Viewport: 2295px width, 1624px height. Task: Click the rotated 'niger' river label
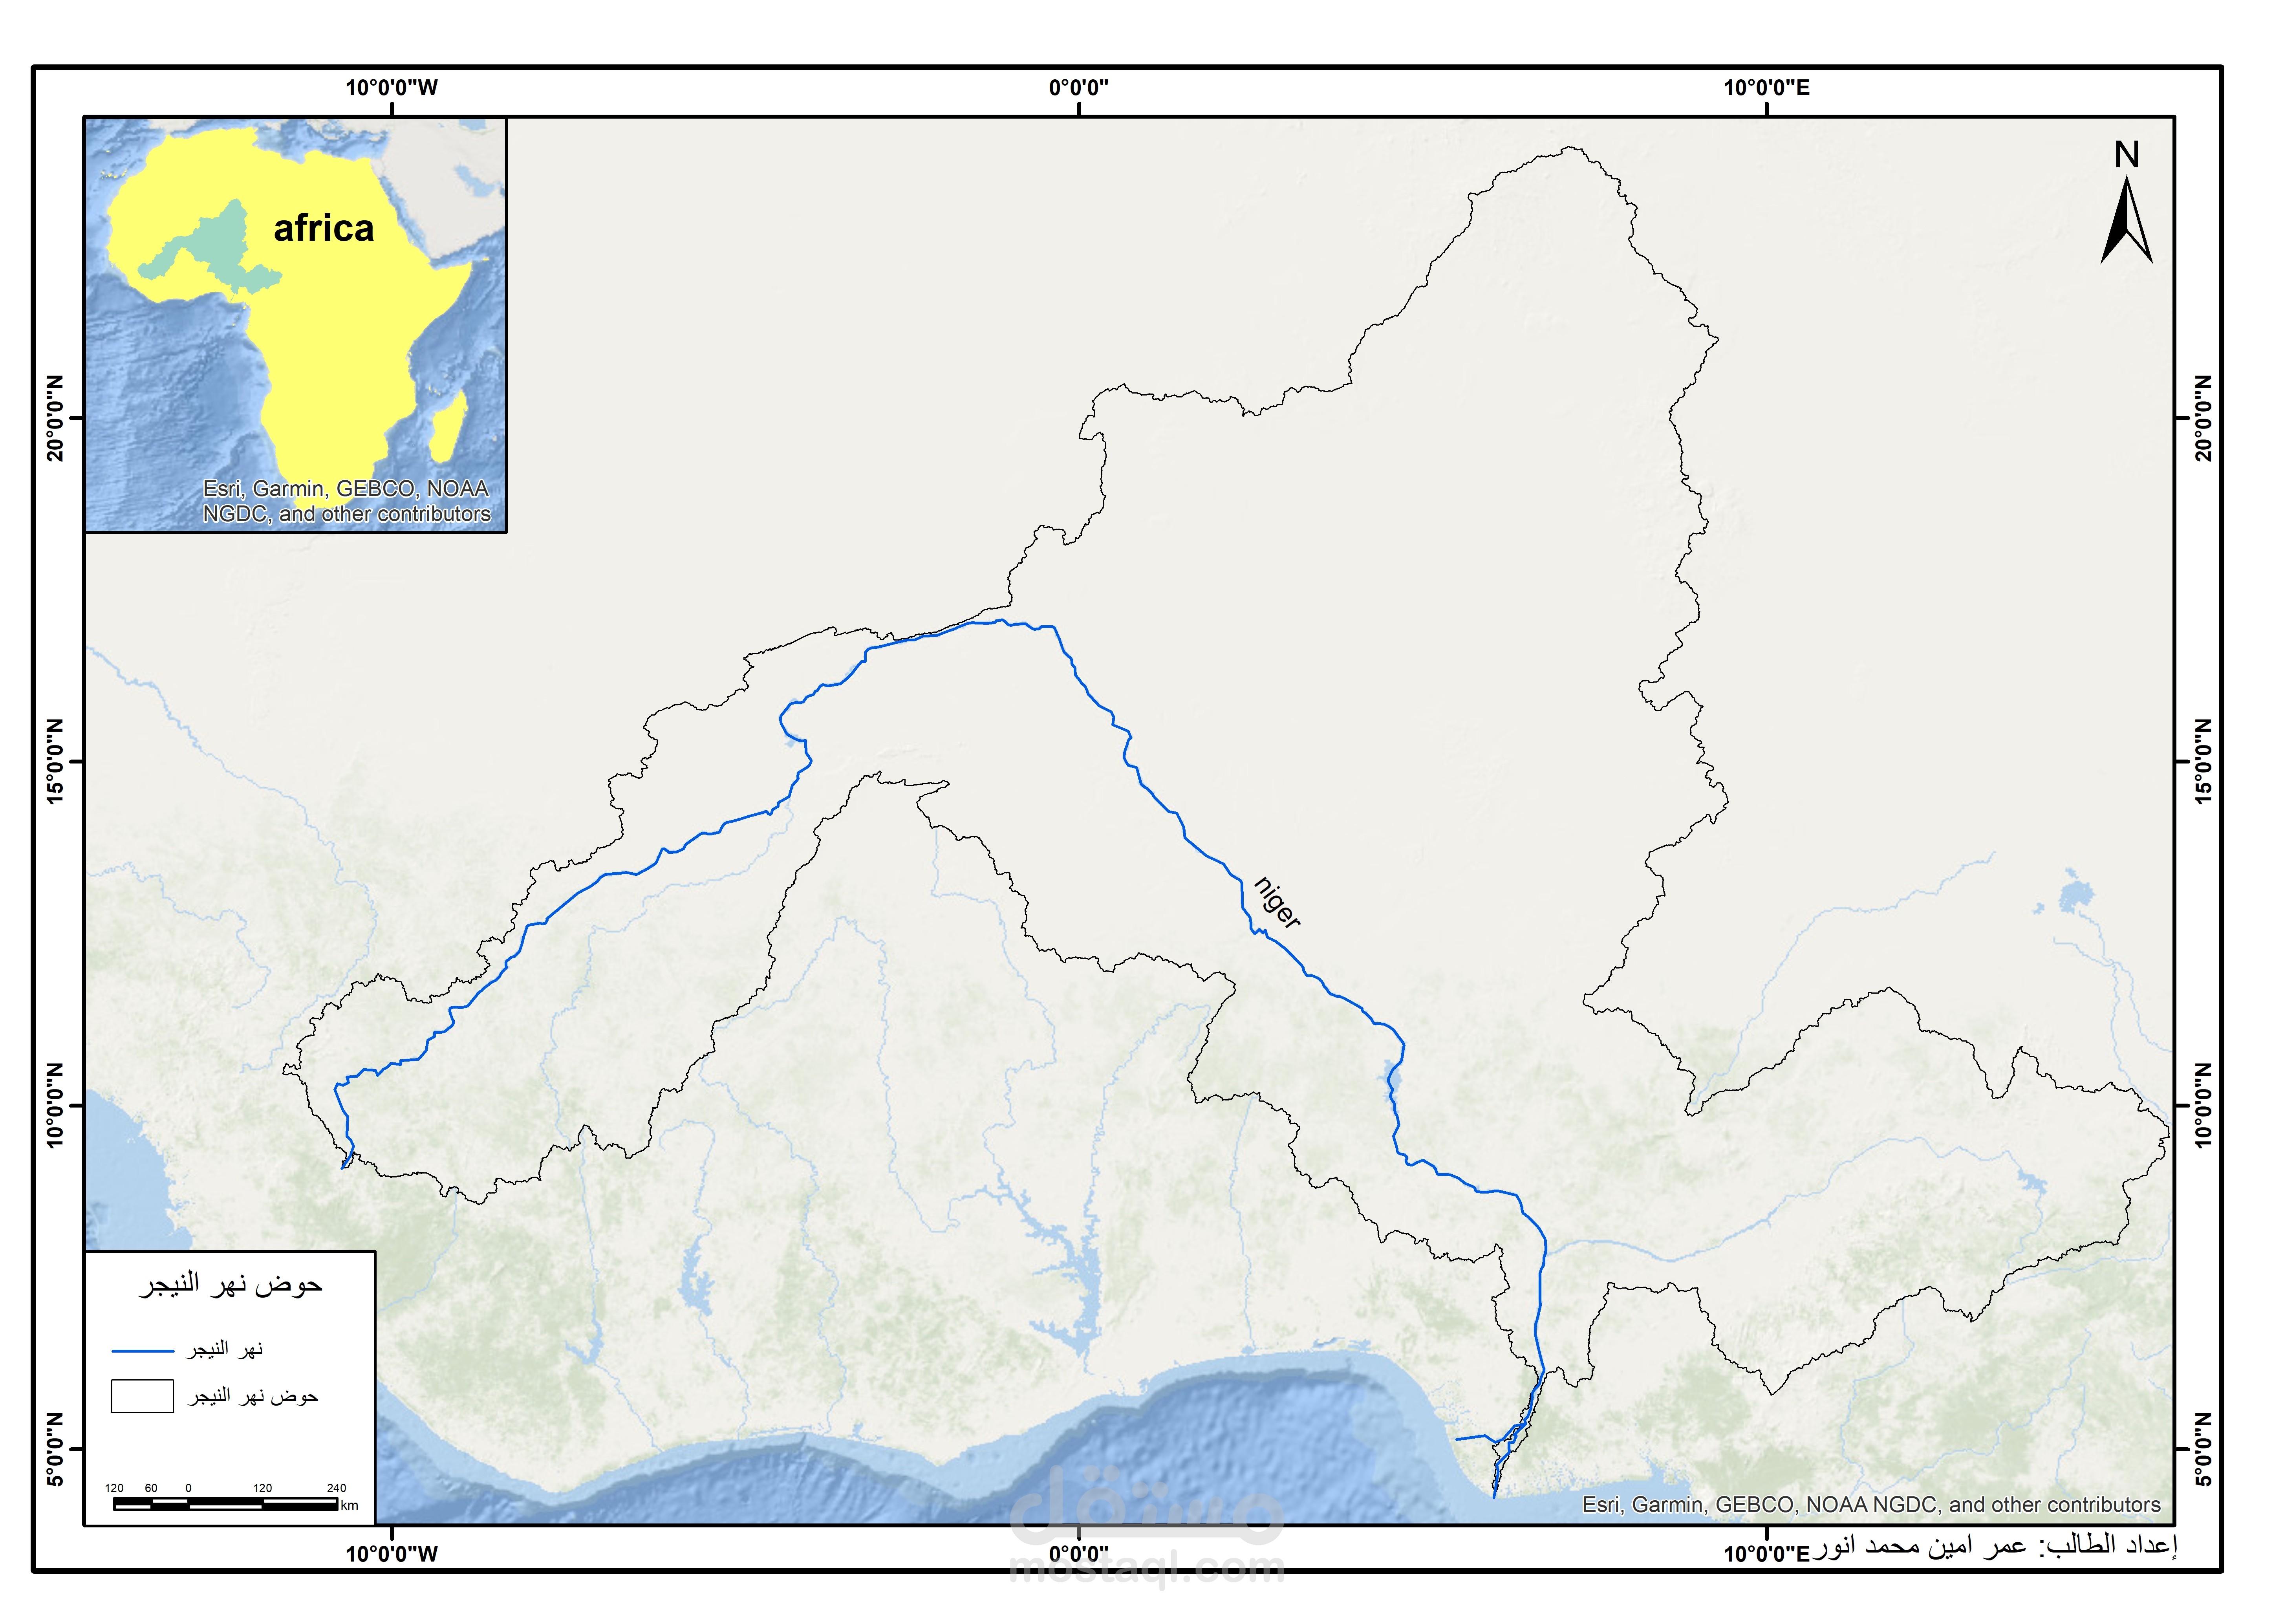(x=1277, y=903)
